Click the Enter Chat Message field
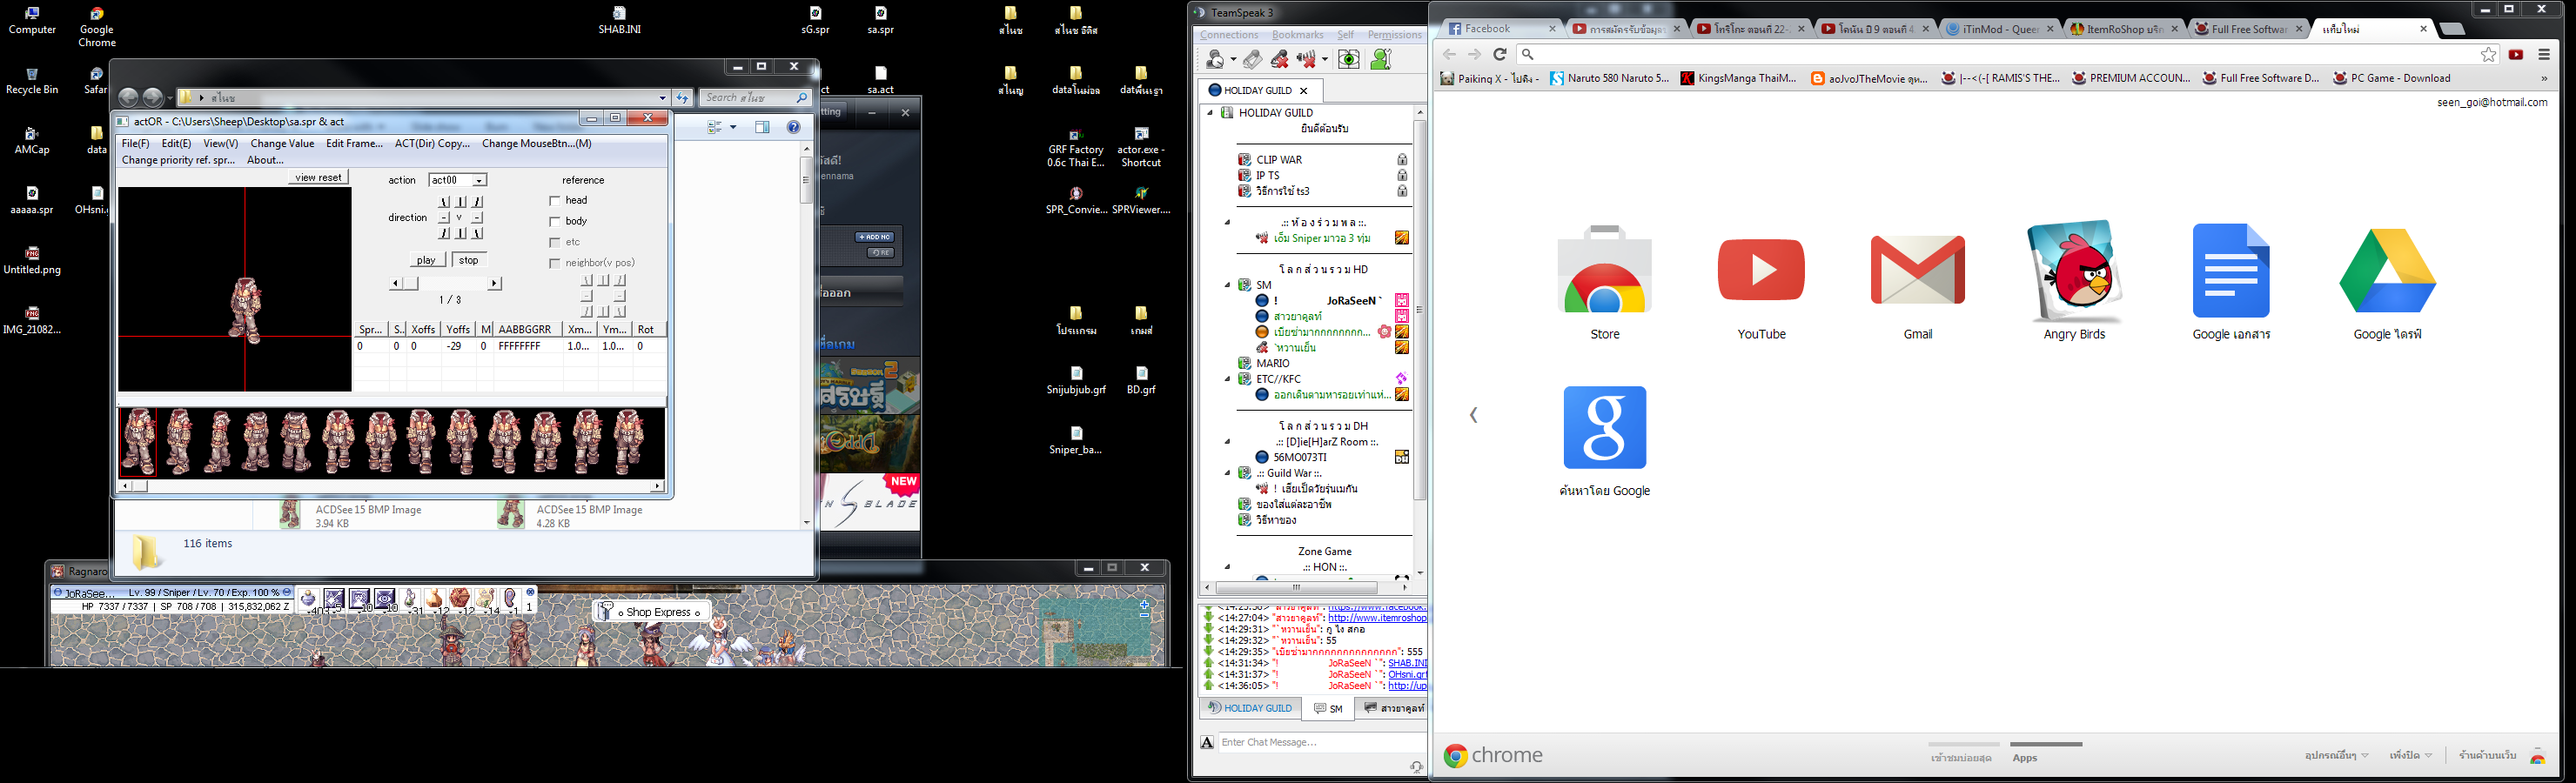Screen dimensions: 2576x783 click(1320, 743)
